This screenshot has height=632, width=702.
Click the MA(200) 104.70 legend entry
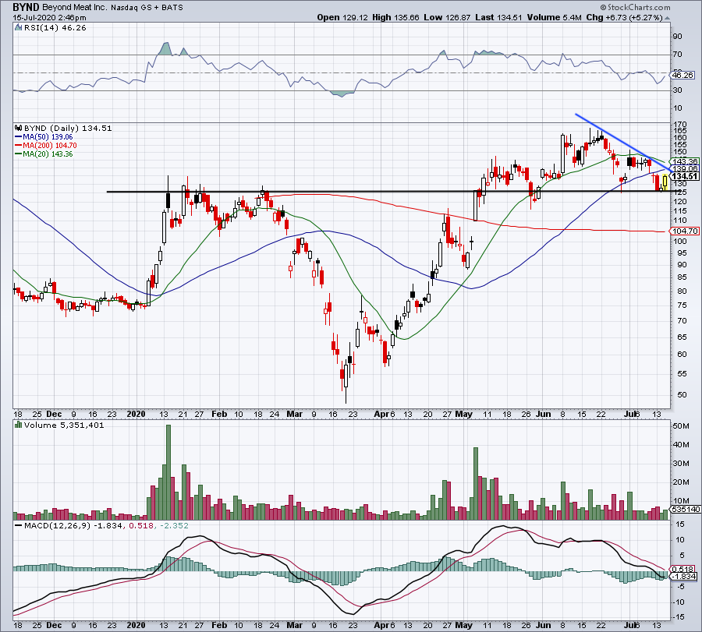50,146
